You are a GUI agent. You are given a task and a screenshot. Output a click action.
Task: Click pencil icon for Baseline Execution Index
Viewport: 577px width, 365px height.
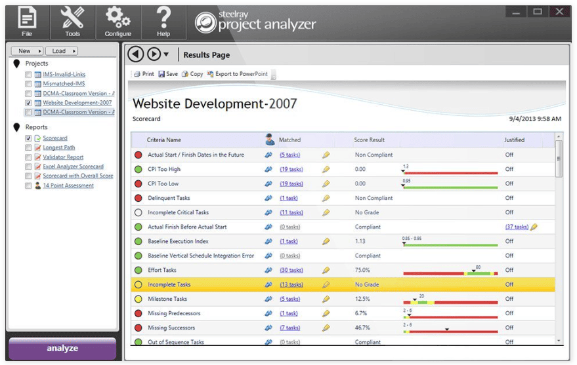pos(326,241)
